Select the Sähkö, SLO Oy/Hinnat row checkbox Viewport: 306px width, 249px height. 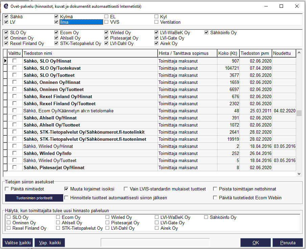pyautogui.click(x=15, y=61)
